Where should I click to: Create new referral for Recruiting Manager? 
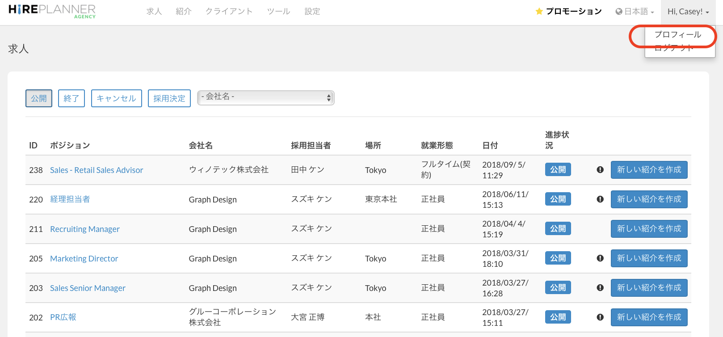pyautogui.click(x=649, y=229)
